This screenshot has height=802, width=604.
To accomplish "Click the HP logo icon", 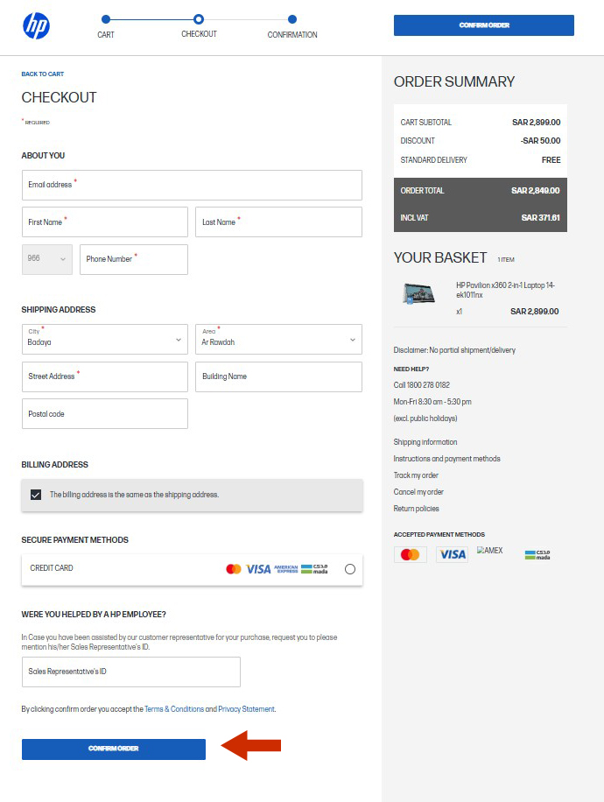I will coord(36,25).
